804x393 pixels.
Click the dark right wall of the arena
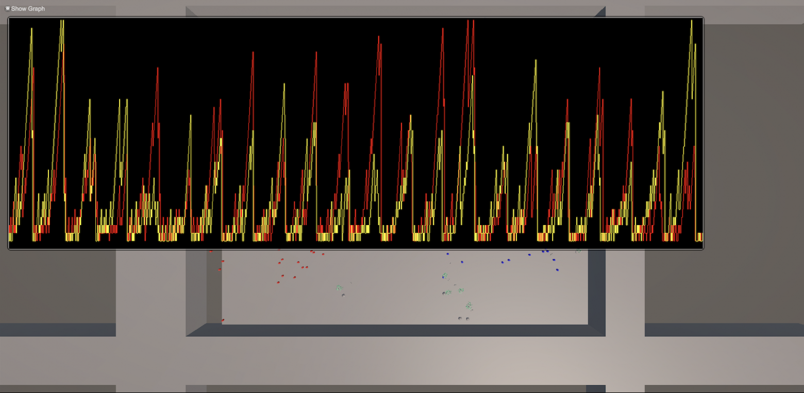tap(596, 288)
